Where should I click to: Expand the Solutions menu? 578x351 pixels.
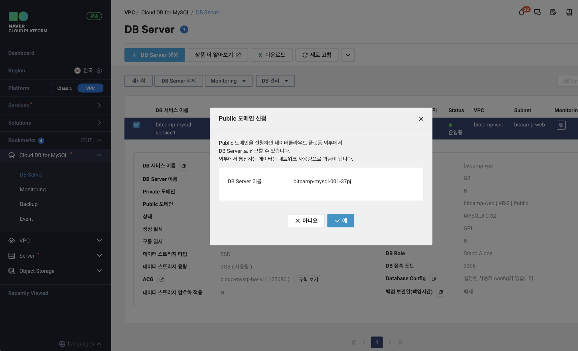pos(99,123)
